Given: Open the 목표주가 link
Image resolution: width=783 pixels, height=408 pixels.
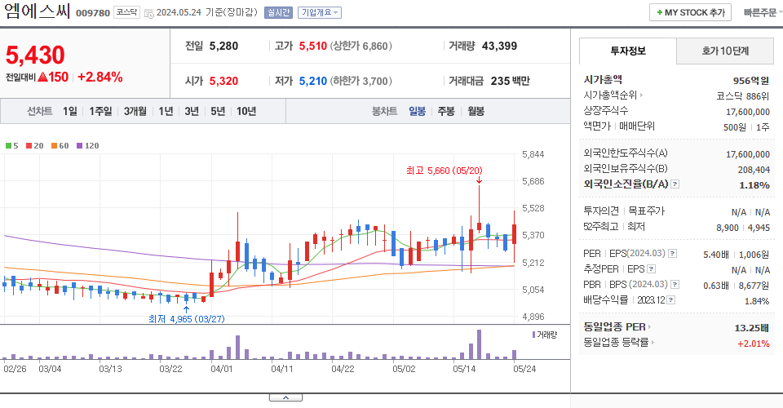Looking at the screenshot, I should [646, 211].
